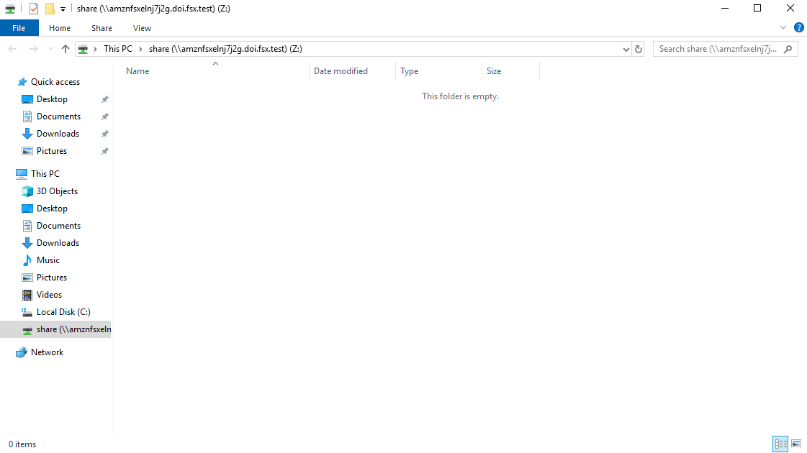Go back with the Back arrow
Viewport: 807px width, 453px height.
click(x=13, y=49)
